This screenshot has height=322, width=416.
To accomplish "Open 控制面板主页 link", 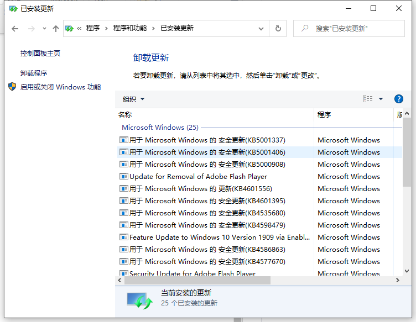I will [40, 54].
